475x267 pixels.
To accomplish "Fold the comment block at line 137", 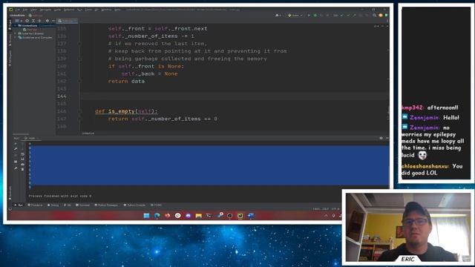I will [79, 44].
